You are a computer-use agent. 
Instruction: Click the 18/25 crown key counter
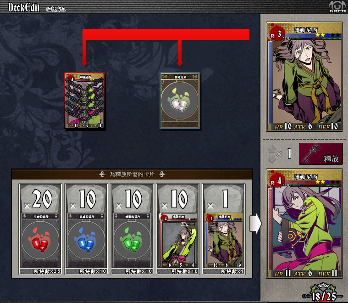point(324,293)
